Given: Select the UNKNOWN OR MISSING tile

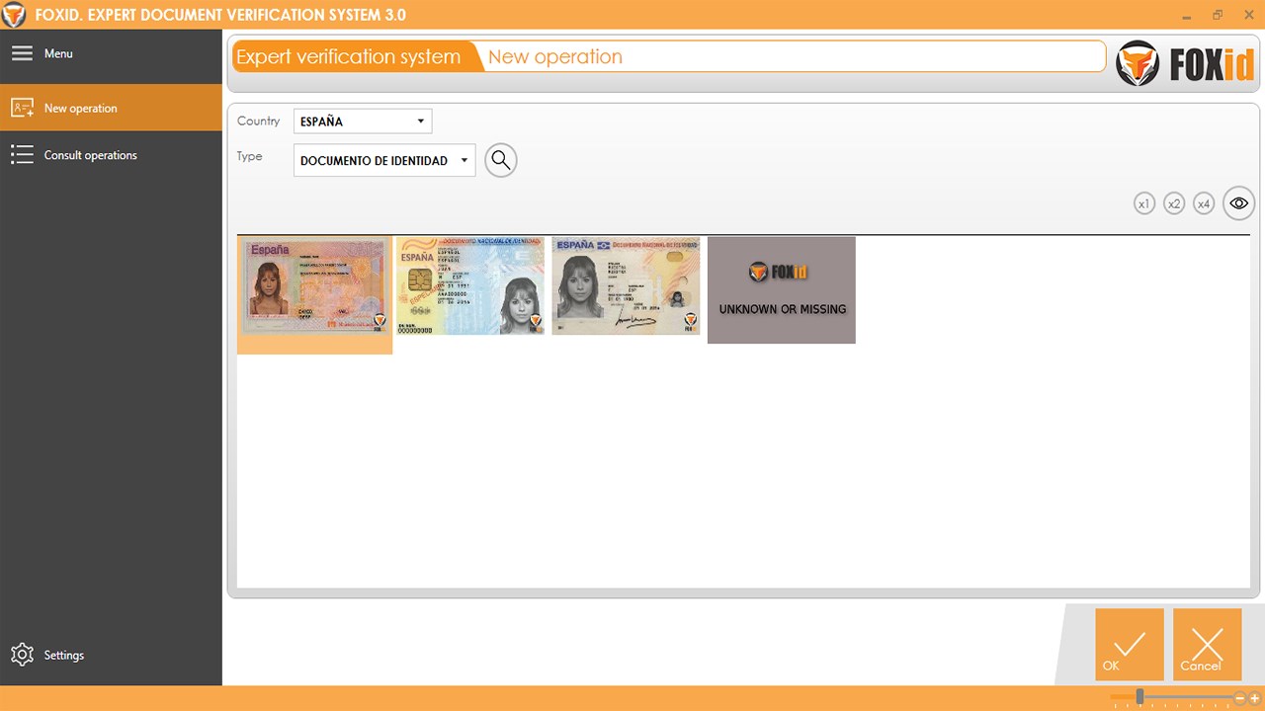Looking at the screenshot, I should point(782,290).
